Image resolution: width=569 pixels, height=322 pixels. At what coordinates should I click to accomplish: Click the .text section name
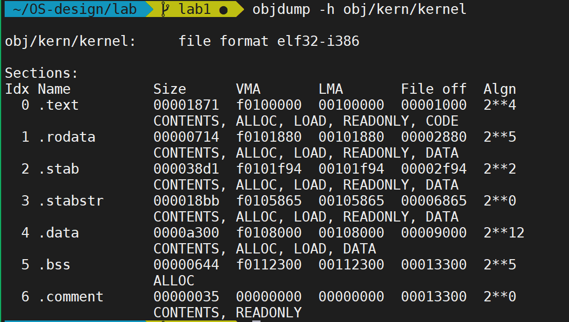58,105
